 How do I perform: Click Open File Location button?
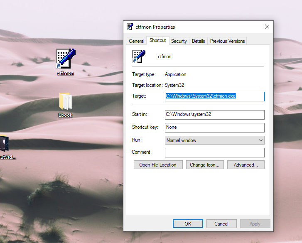pos(158,165)
